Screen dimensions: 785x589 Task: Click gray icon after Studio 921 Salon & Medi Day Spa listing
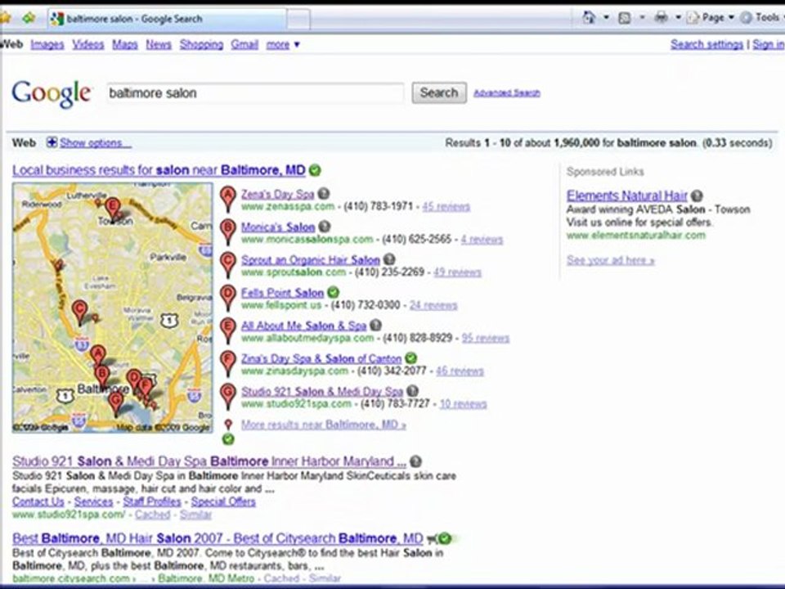click(412, 391)
